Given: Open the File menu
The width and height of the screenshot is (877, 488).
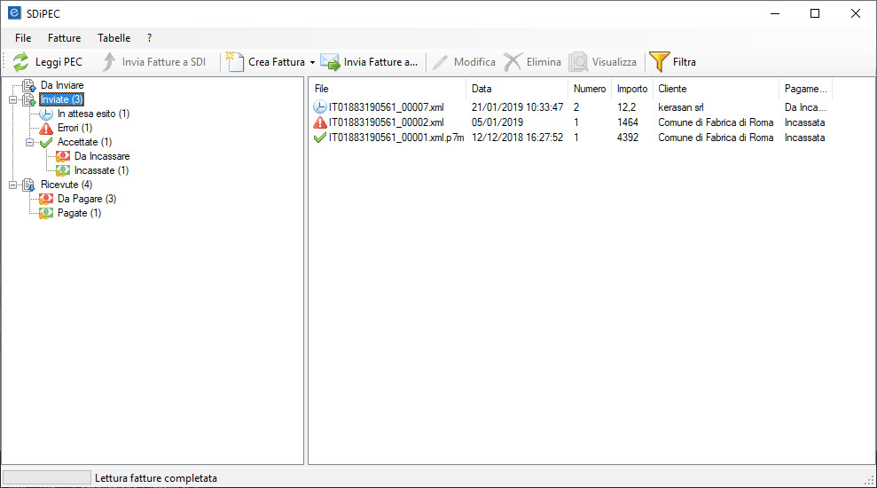Looking at the screenshot, I should (x=23, y=38).
